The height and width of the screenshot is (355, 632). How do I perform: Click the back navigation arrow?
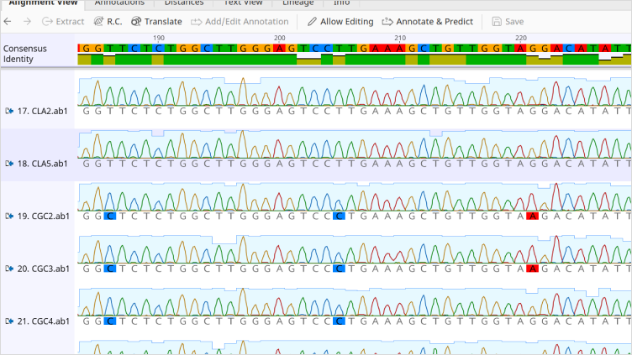coord(8,21)
